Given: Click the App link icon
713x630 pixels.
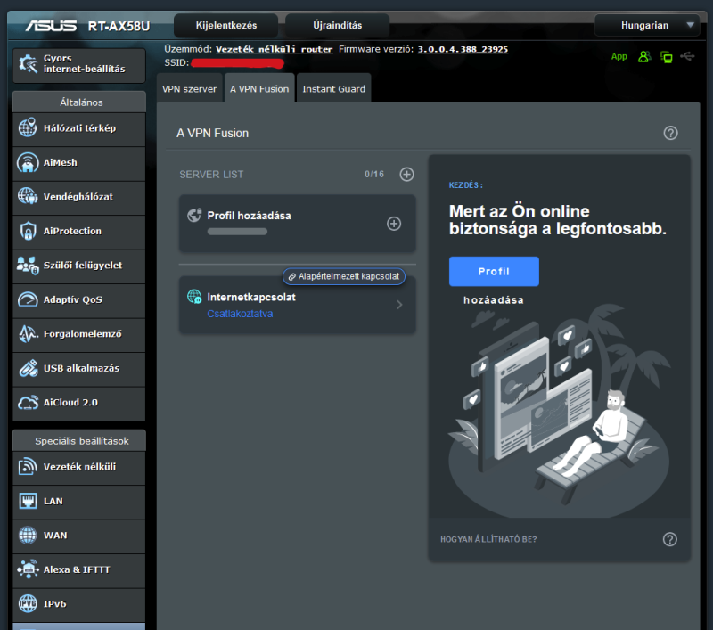Looking at the screenshot, I should 619,57.
